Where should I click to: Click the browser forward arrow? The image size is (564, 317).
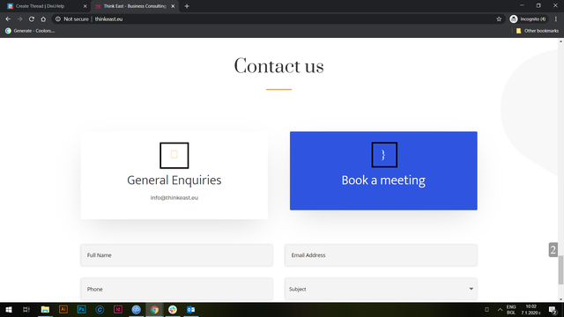(19, 19)
